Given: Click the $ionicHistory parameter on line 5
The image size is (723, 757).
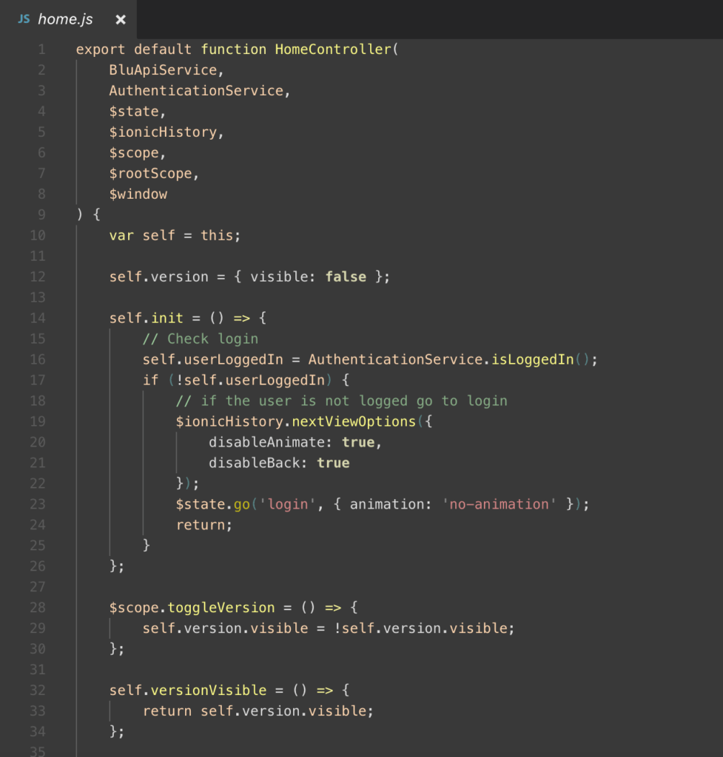Looking at the screenshot, I should pos(163,132).
